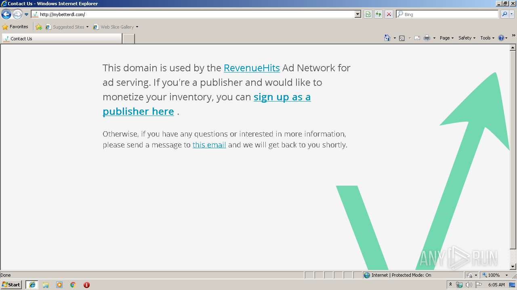Select the Contact Us tab
This screenshot has width=517, height=290.
tap(62, 39)
